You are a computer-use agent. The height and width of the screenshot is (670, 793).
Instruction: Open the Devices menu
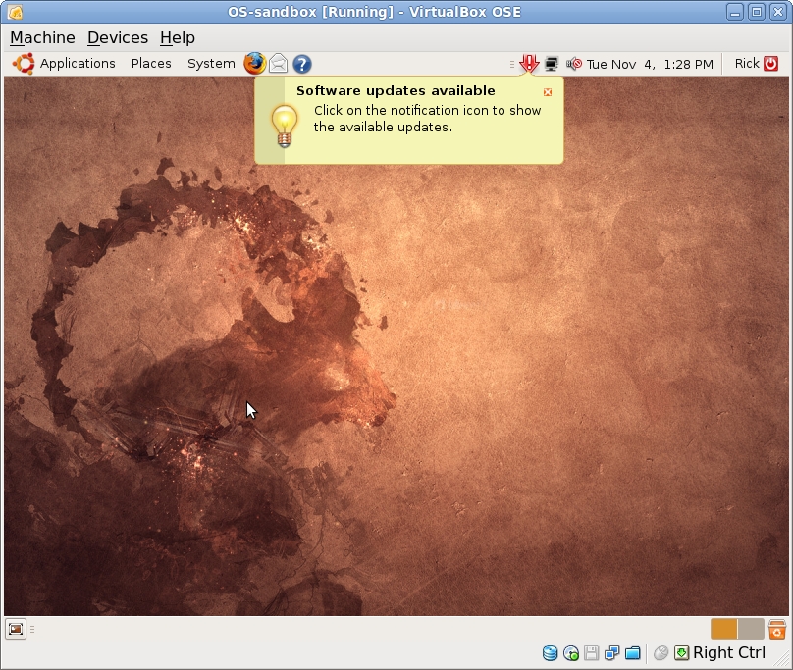tap(118, 38)
